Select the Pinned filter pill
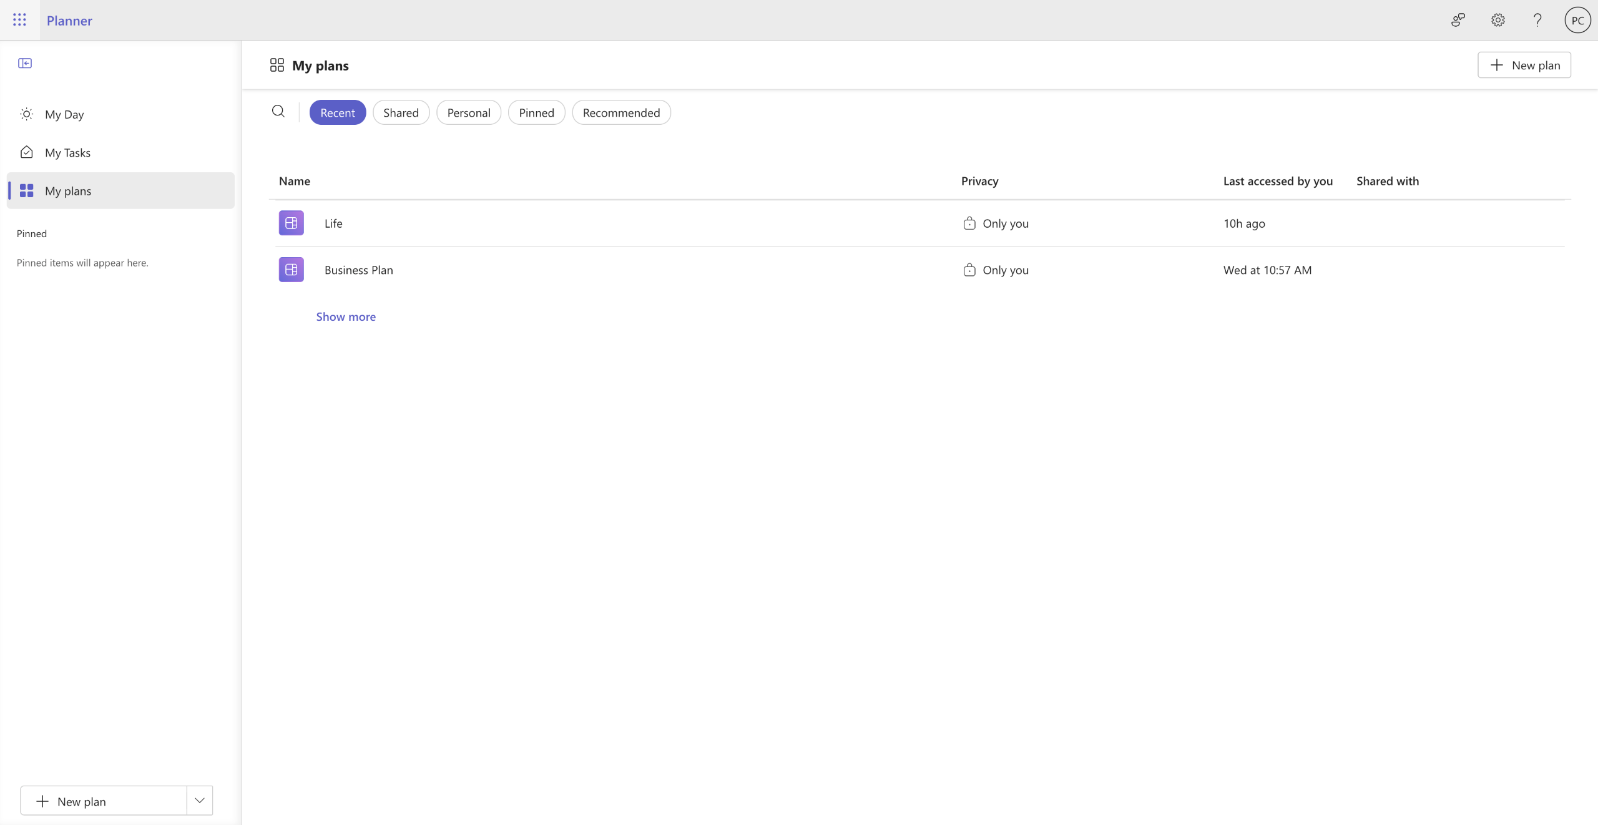 click(536, 112)
